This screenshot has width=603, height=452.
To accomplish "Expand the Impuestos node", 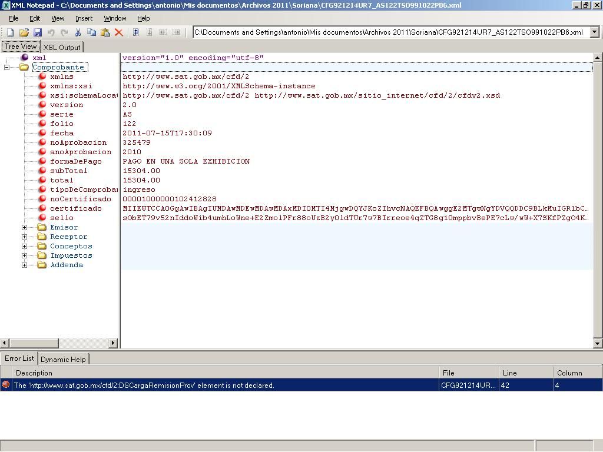I will pyautogui.click(x=24, y=255).
